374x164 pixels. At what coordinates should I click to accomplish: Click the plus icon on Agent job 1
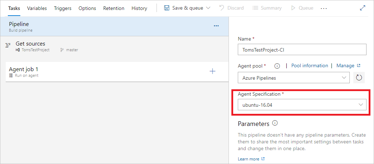coord(212,72)
